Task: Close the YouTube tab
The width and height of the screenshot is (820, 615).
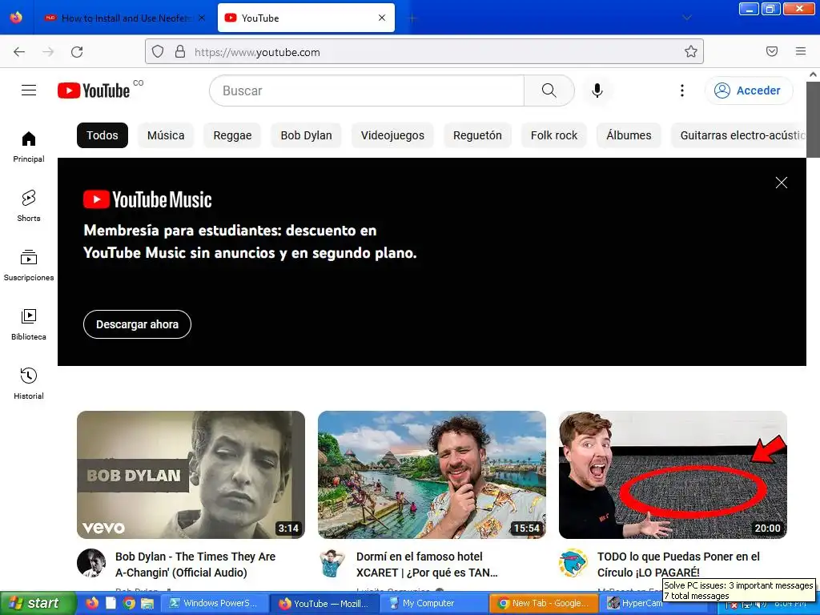Action: click(x=382, y=18)
